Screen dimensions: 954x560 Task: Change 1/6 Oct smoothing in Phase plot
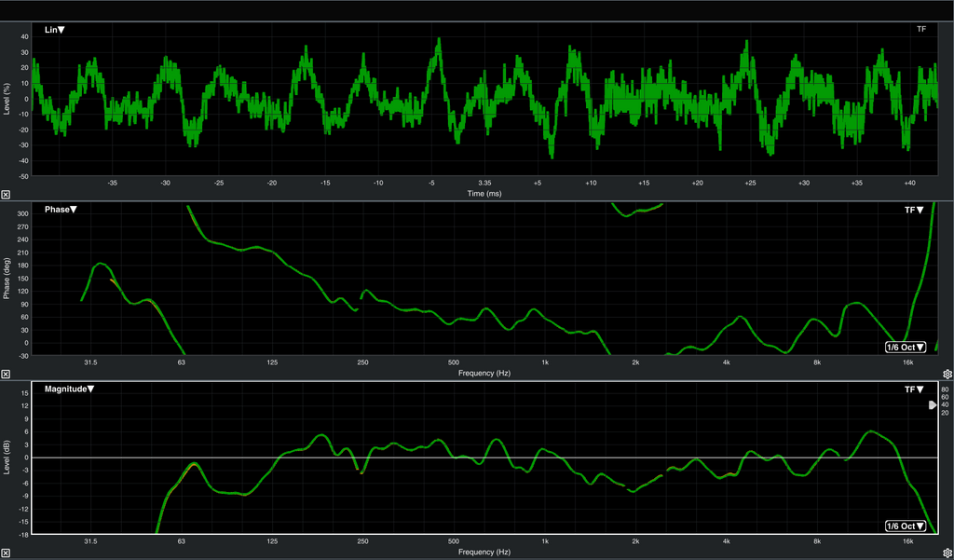tap(905, 348)
